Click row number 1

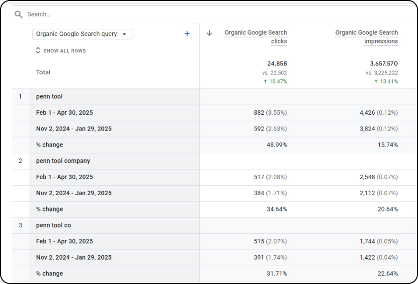(x=20, y=97)
